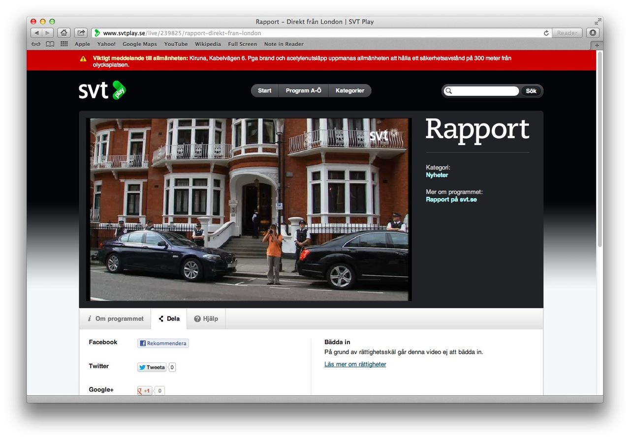Add a new tab with plus button

597,45
